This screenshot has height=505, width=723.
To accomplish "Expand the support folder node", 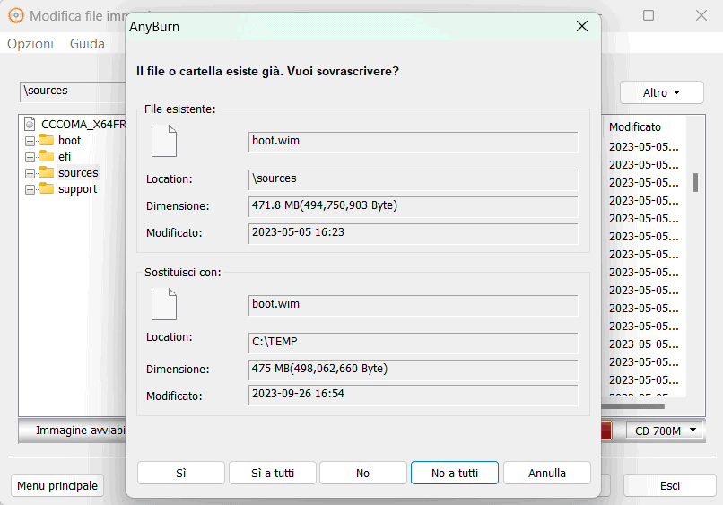I will [30, 189].
